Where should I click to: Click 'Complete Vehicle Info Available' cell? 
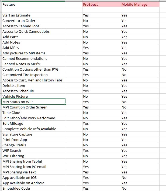(33, 129)
